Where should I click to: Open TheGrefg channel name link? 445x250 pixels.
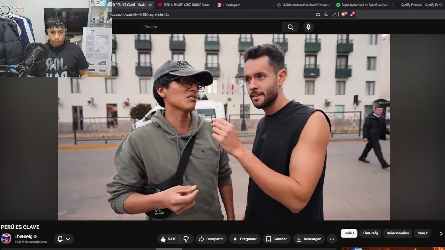(23, 236)
